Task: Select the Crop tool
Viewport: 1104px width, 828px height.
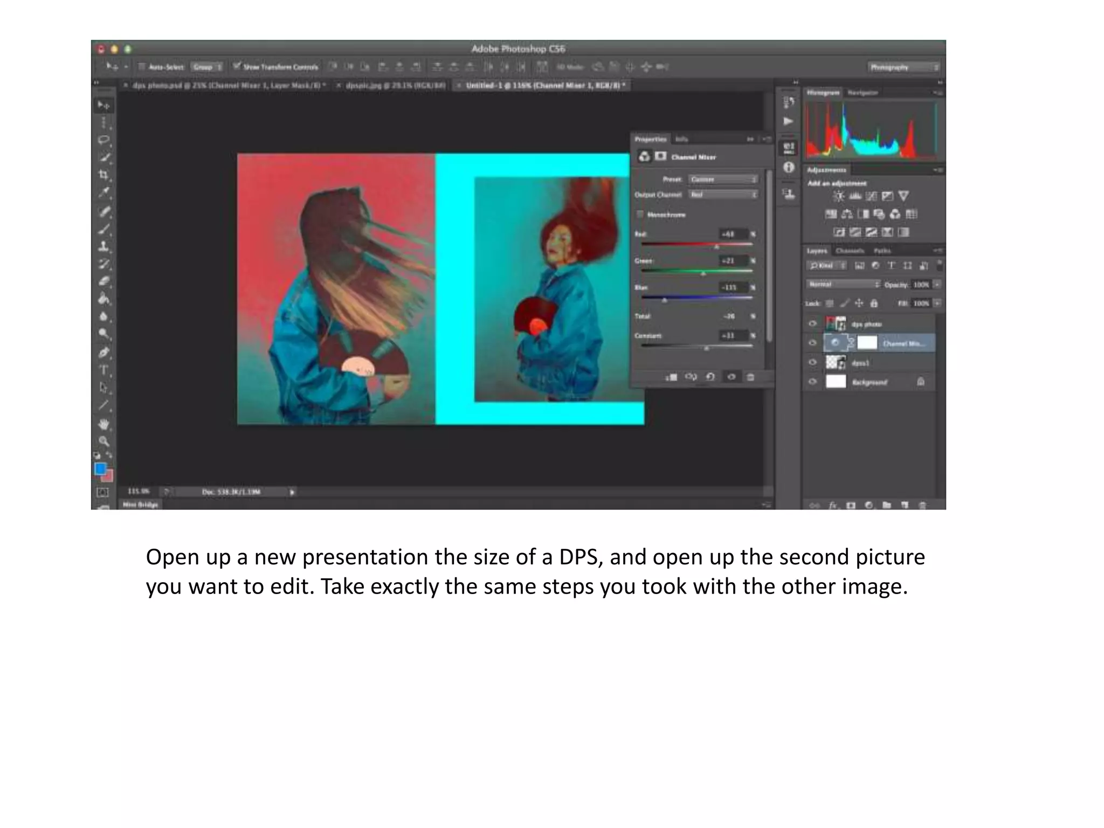Action: 103,175
